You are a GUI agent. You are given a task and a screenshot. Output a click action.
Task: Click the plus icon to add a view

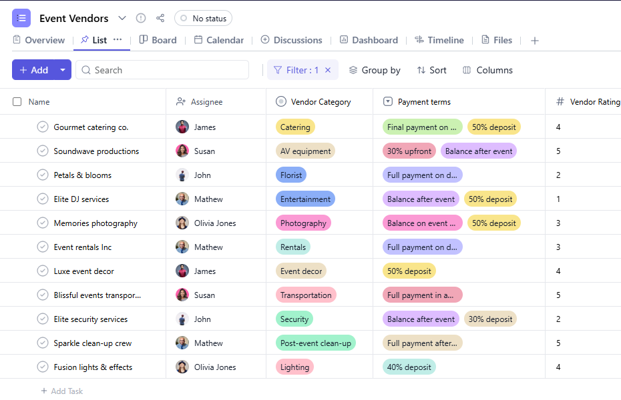pyautogui.click(x=535, y=40)
